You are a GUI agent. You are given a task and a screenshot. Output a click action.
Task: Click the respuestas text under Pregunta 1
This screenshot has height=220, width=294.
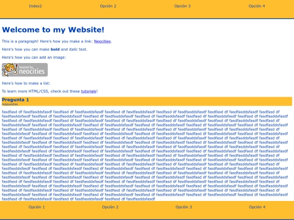[x=10, y=104]
